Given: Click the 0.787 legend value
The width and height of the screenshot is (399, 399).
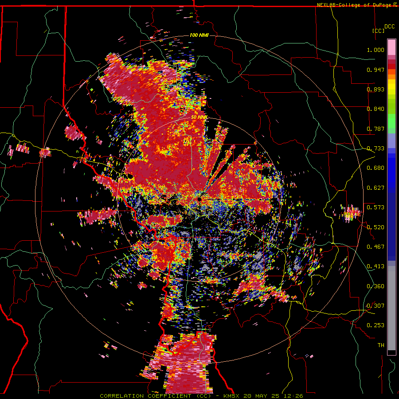Looking at the screenshot, I should pyautogui.click(x=376, y=129).
